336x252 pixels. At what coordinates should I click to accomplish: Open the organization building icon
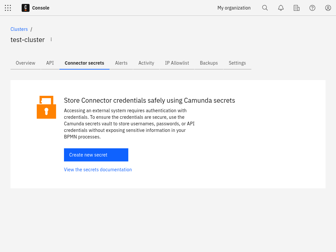296,8
